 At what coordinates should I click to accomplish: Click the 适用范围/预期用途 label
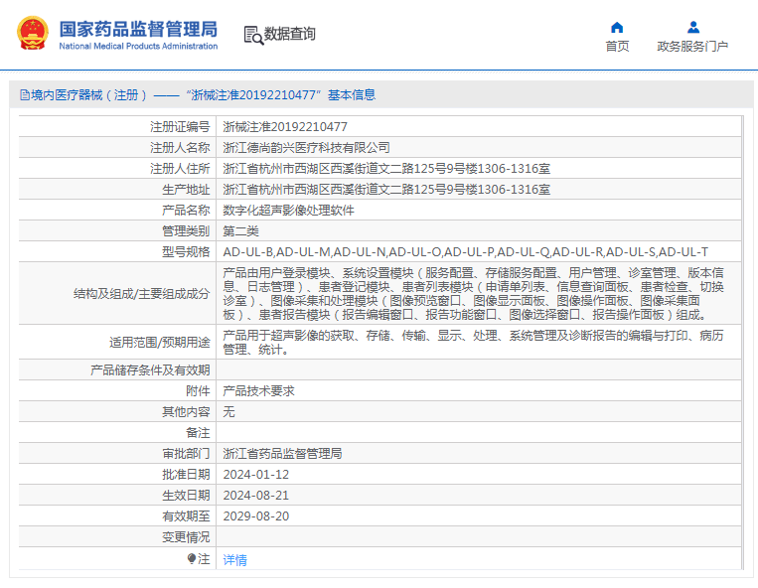tap(160, 343)
